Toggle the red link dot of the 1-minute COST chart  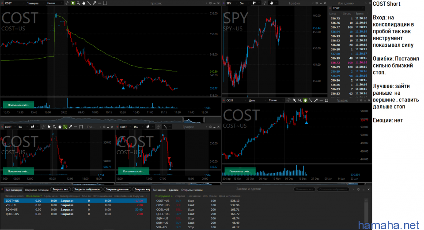pyautogui.click(x=3, y=3)
